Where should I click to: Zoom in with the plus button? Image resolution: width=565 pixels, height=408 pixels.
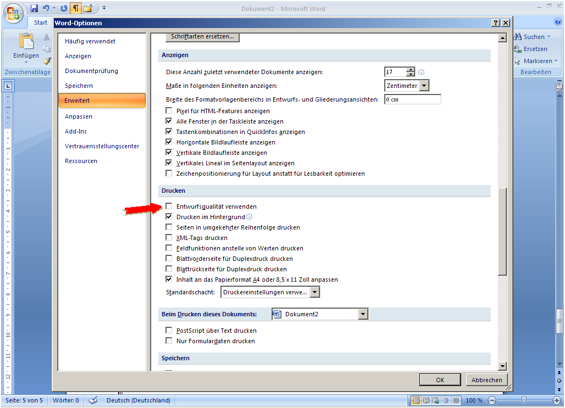[557, 400]
